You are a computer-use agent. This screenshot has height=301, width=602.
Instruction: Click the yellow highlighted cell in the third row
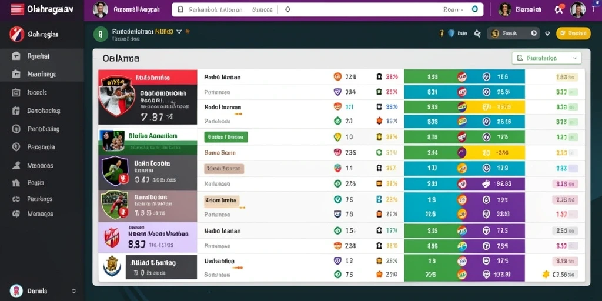click(499, 107)
